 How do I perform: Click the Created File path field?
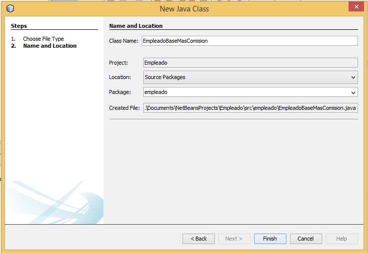click(x=249, y=108)
